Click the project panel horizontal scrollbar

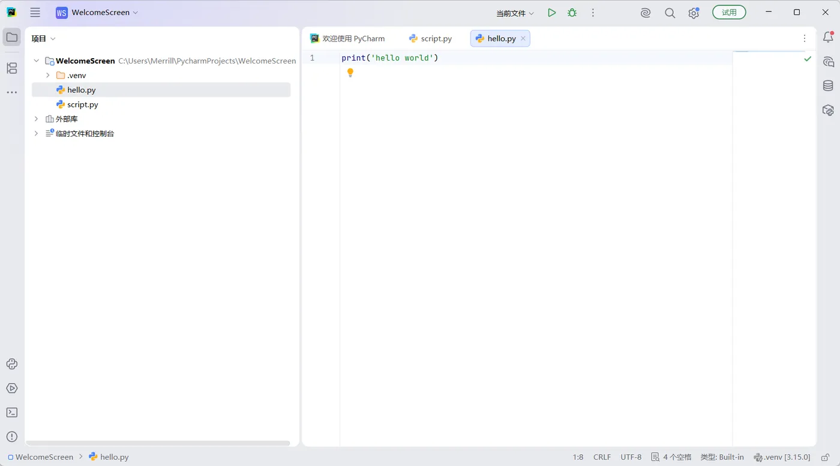coord(158,443)
